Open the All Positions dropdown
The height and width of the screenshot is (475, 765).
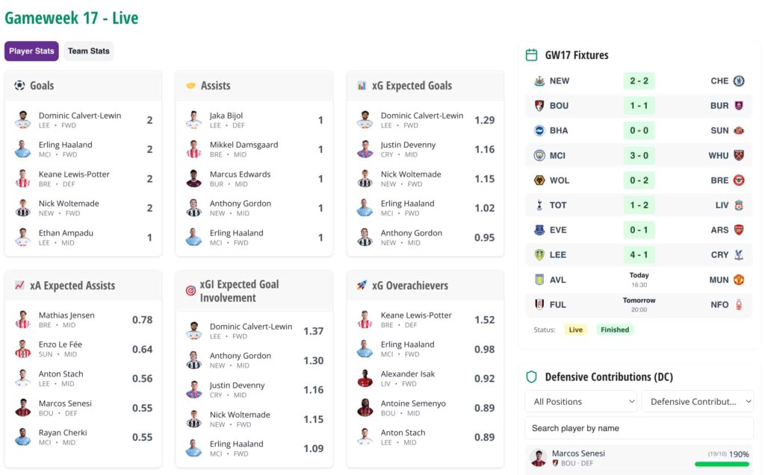point(580,401)
